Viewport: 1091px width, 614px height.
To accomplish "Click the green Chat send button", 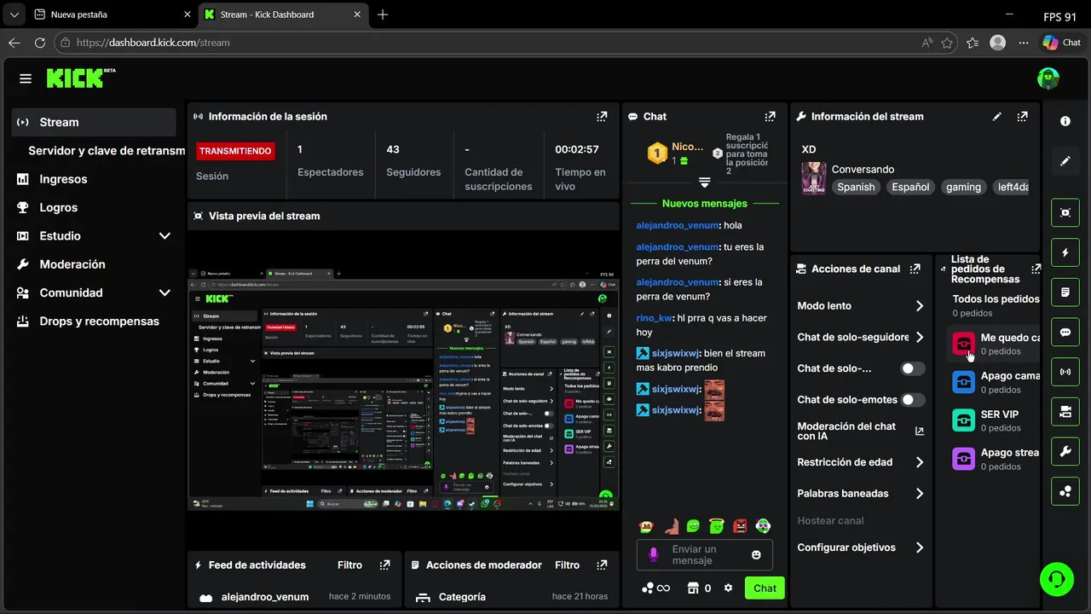I will point(765,588).
